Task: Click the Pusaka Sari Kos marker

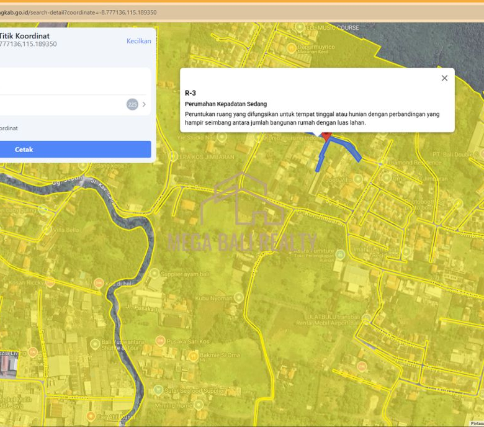Action: [x=160, y=341]
